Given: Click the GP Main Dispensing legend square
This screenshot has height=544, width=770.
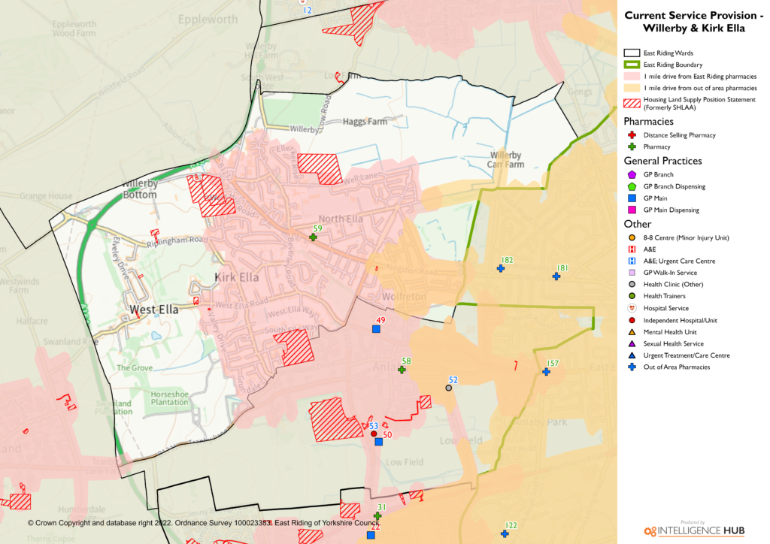Looking at the screenshot, I should [632, 210].
